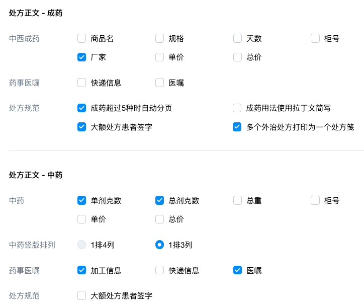The image size is (364, 306).
Task: Uncheck 多个外治处方打印为一个处方笺
Action: point(237,127)
